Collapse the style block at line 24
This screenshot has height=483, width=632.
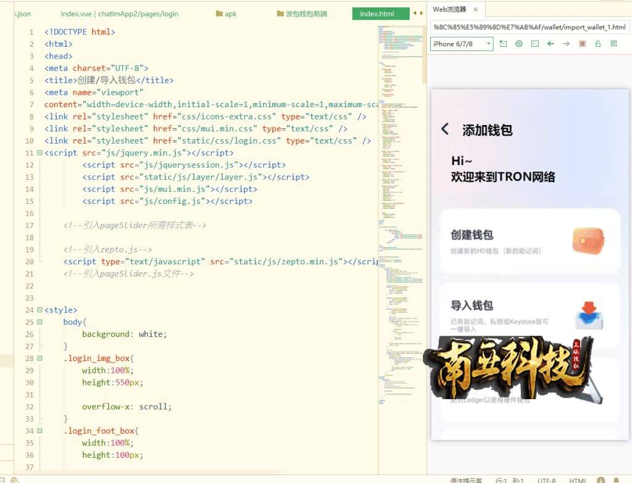[39, 310]
